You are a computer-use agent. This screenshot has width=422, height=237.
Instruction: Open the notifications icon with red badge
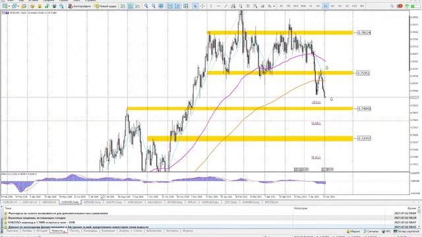pyautogui.click(x=400, y=6)
